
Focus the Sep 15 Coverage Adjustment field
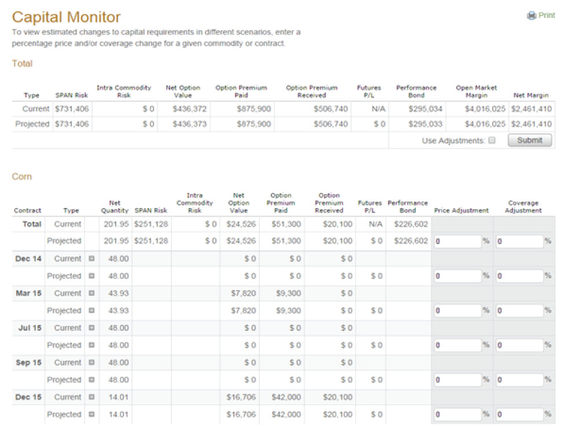coord(519,380)
